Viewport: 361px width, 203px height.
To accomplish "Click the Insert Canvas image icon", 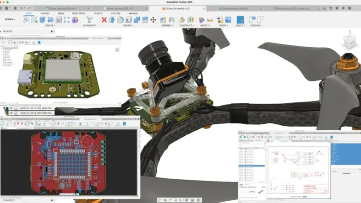I will pyautogui.click(x=228, y=20).
